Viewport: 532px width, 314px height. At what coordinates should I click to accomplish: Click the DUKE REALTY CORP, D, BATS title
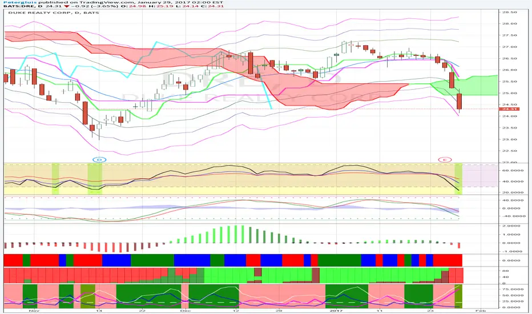[54, 13]
